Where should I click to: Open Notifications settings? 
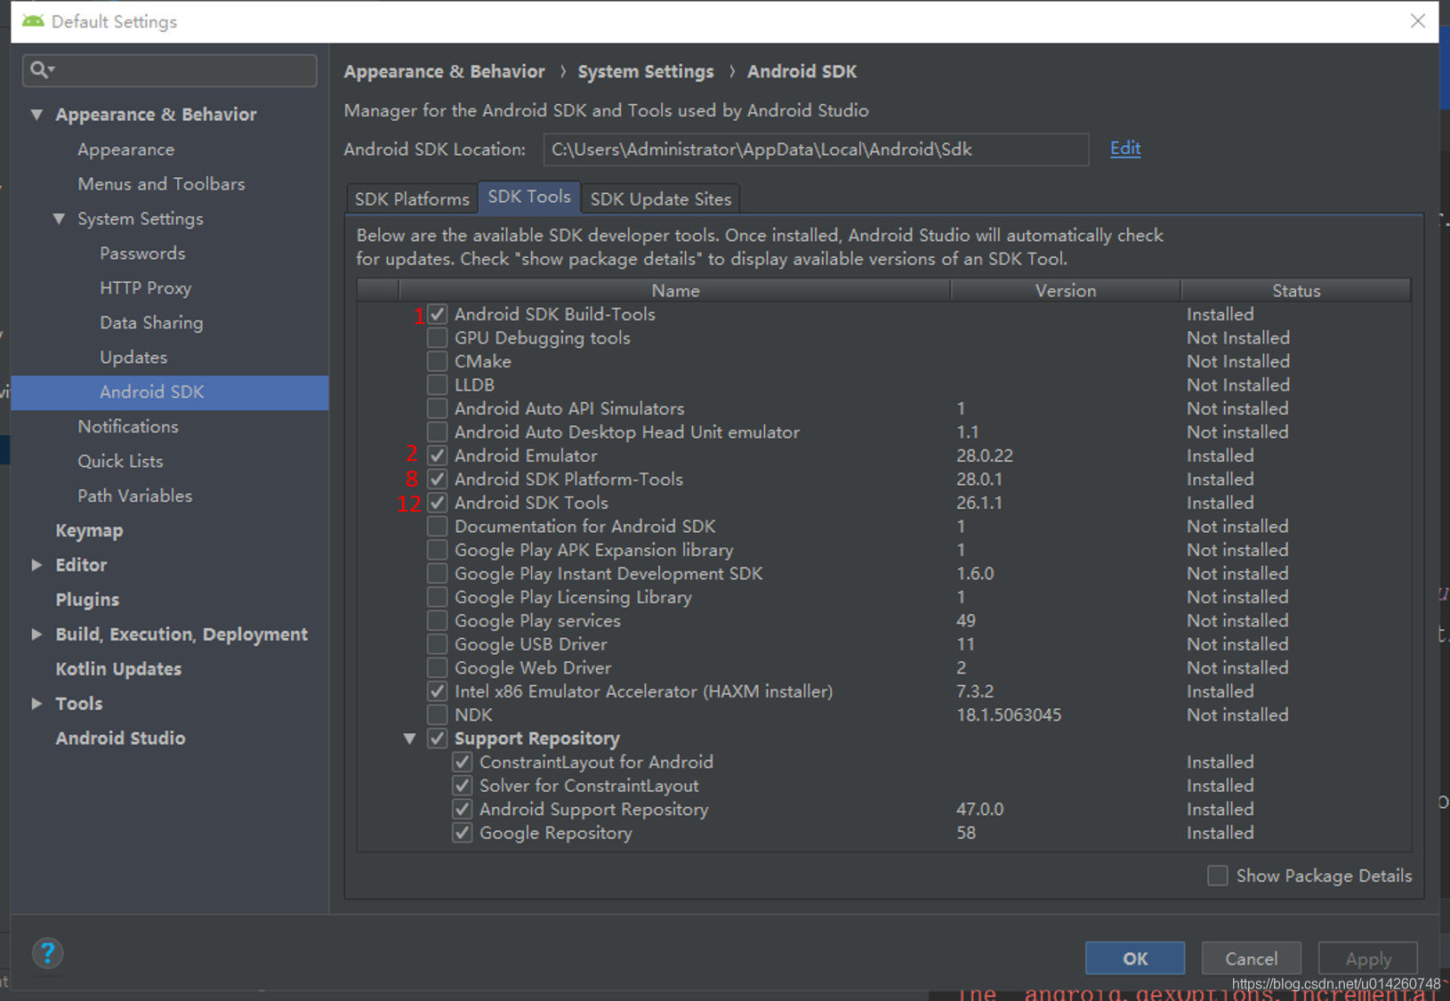[x=128, y=427]
